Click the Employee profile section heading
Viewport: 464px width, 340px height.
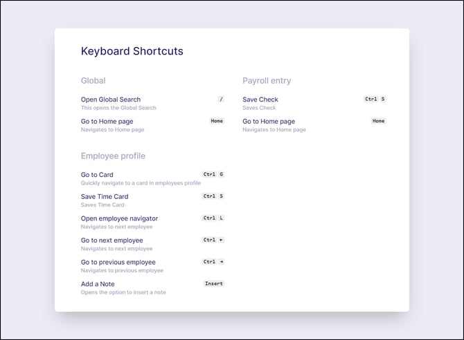pos(113,156)
